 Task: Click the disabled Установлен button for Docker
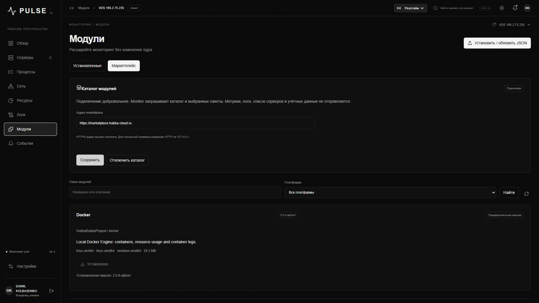click(94, 264)
